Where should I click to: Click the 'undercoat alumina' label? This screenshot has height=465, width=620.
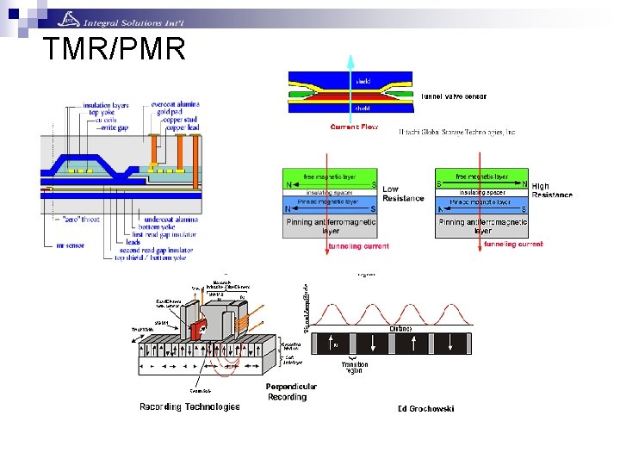(x=171, y=220)
